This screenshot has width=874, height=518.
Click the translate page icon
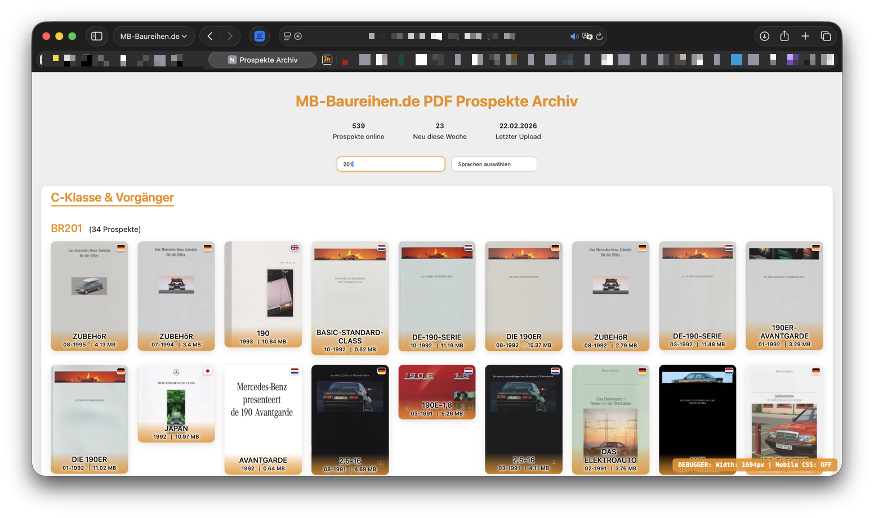tap(587, 36)
